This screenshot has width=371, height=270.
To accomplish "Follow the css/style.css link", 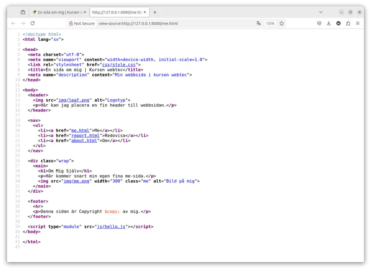I will 119,65.
